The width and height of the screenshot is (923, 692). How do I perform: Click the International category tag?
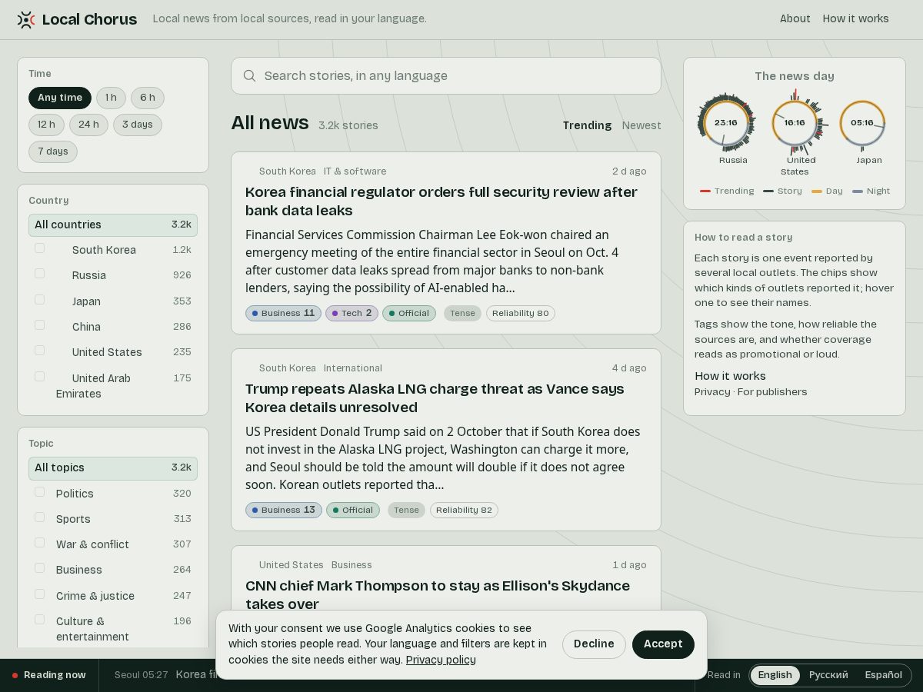(353, 368)
